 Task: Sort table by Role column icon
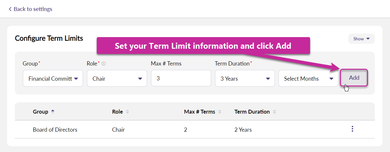pyautogui.click(x=128, y=112)
